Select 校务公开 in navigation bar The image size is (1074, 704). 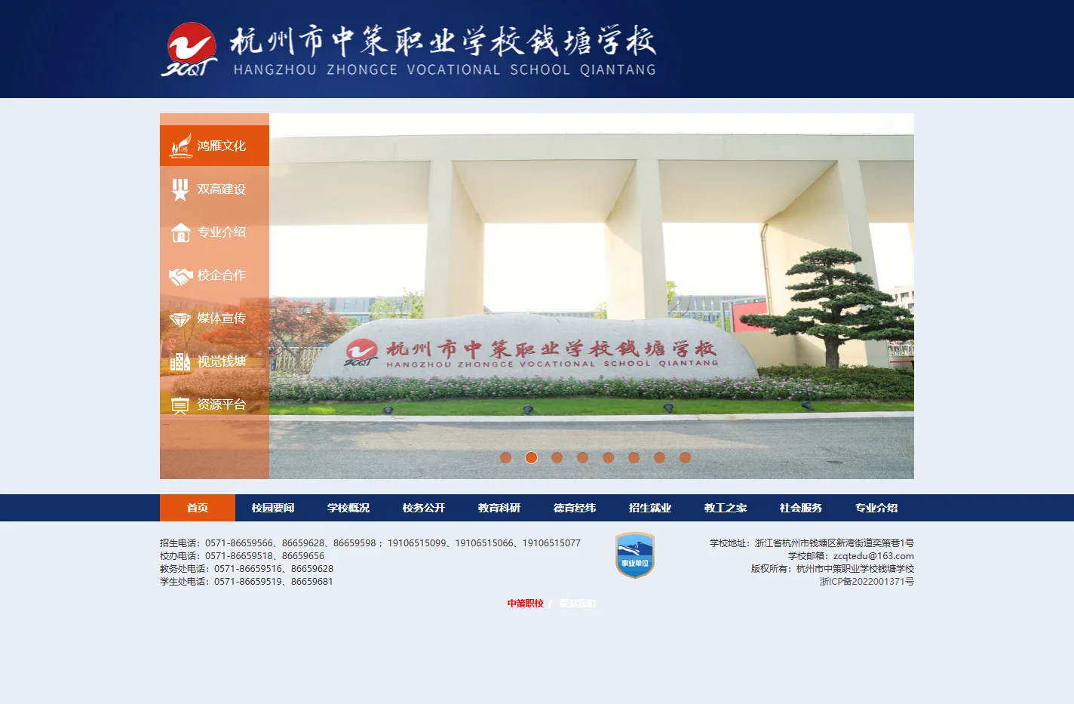click(424, 508)
